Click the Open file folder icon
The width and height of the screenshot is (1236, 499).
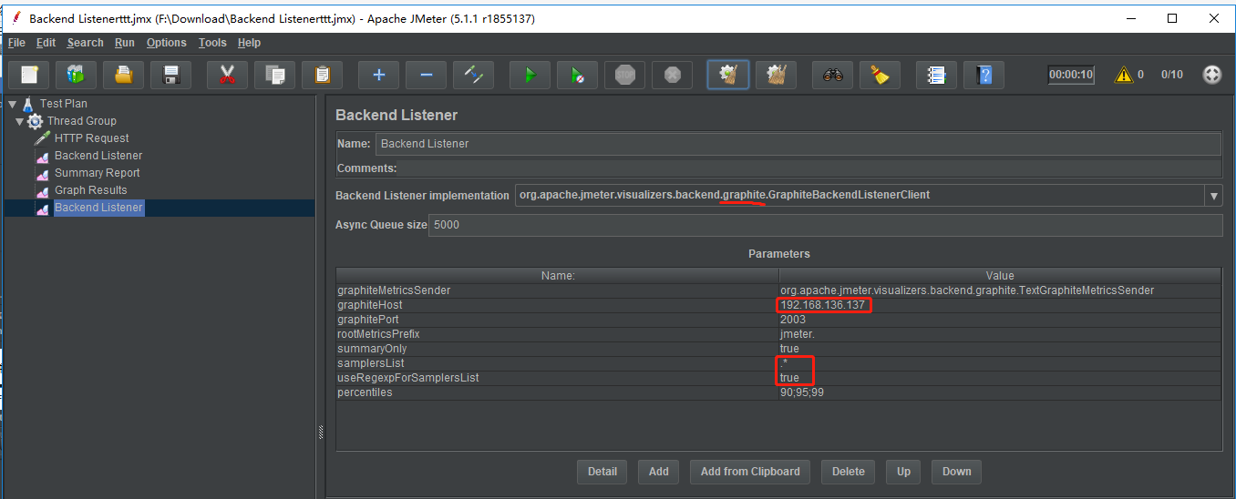click(x=124, y=75)
